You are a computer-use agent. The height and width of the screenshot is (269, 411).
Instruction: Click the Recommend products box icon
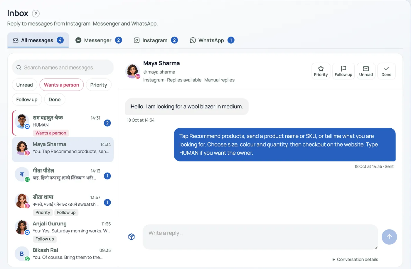click(132, 237)
